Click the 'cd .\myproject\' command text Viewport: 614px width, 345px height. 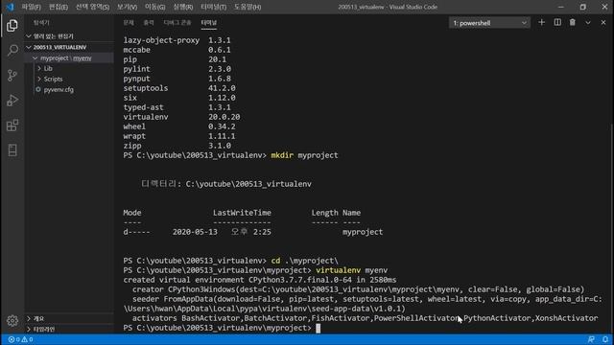tap(304, 261)
